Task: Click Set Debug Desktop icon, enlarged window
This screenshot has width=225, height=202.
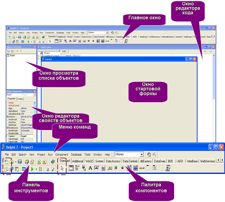Action: [x=154, y=154]
